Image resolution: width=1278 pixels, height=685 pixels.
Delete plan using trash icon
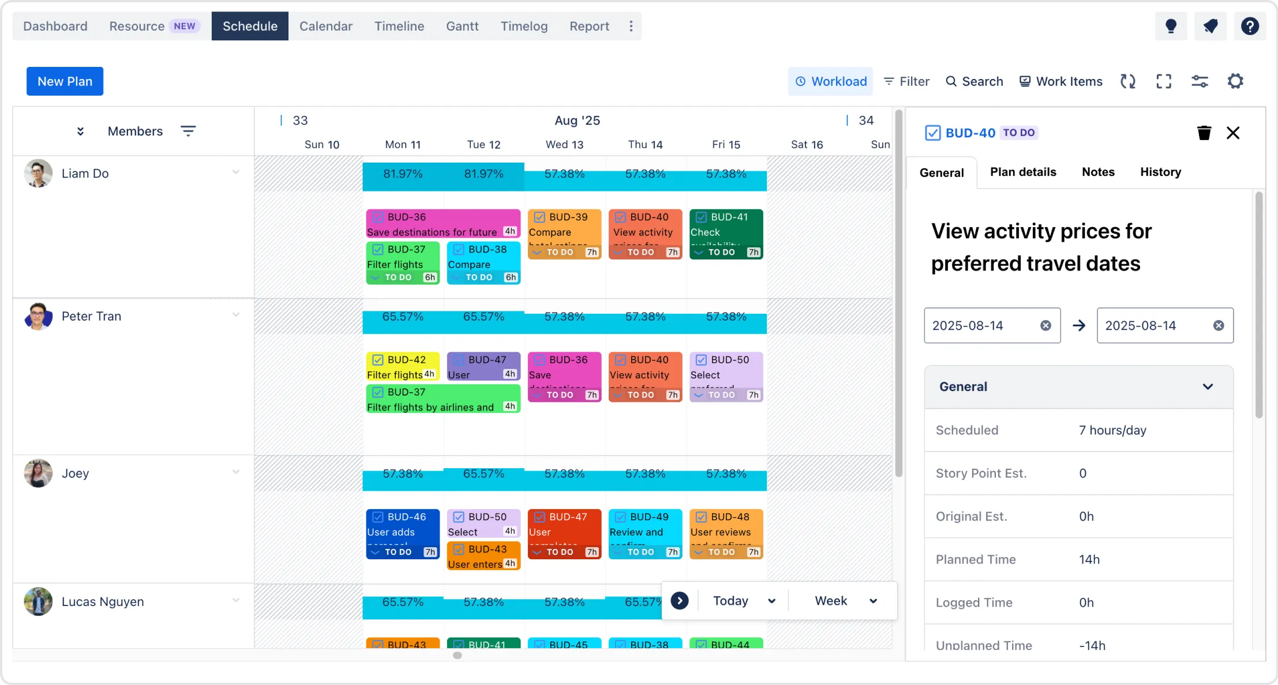point(1204,133)
